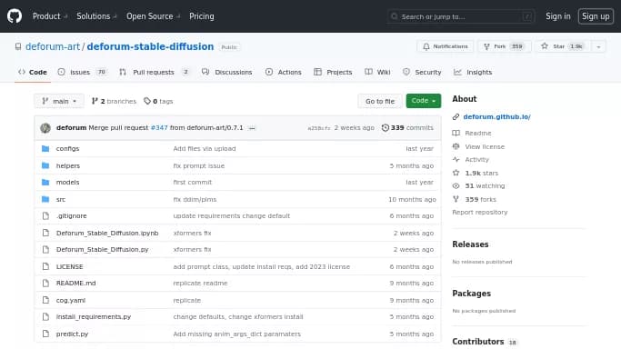This screenshot has width=621, height=349.
Task: Click the Sign in link
Action: tap(558, 16)
